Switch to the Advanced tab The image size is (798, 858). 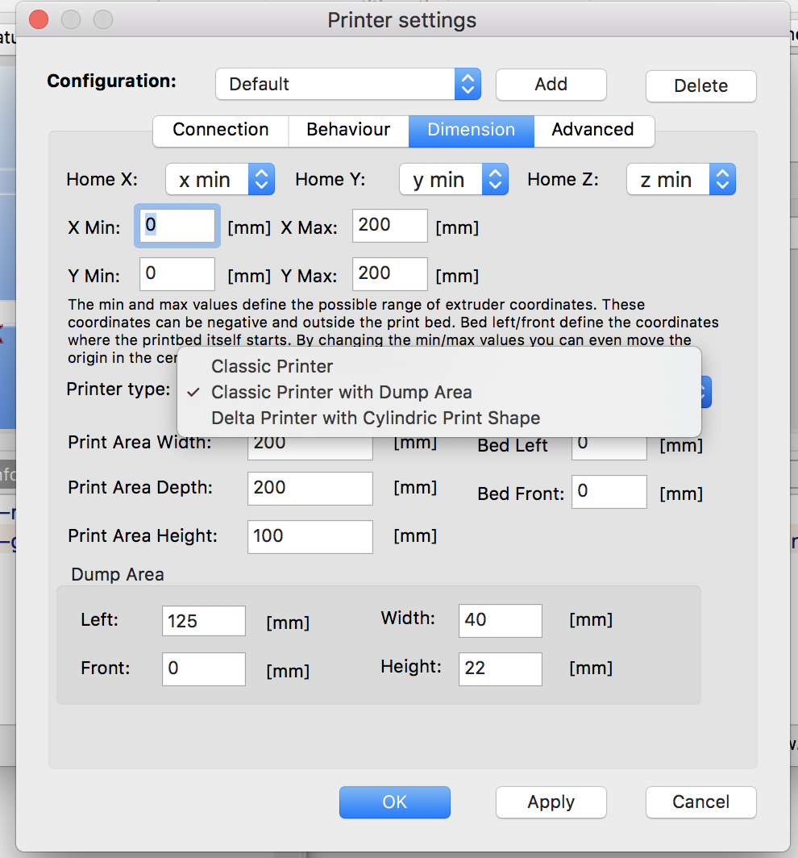[x=592, y=130]
